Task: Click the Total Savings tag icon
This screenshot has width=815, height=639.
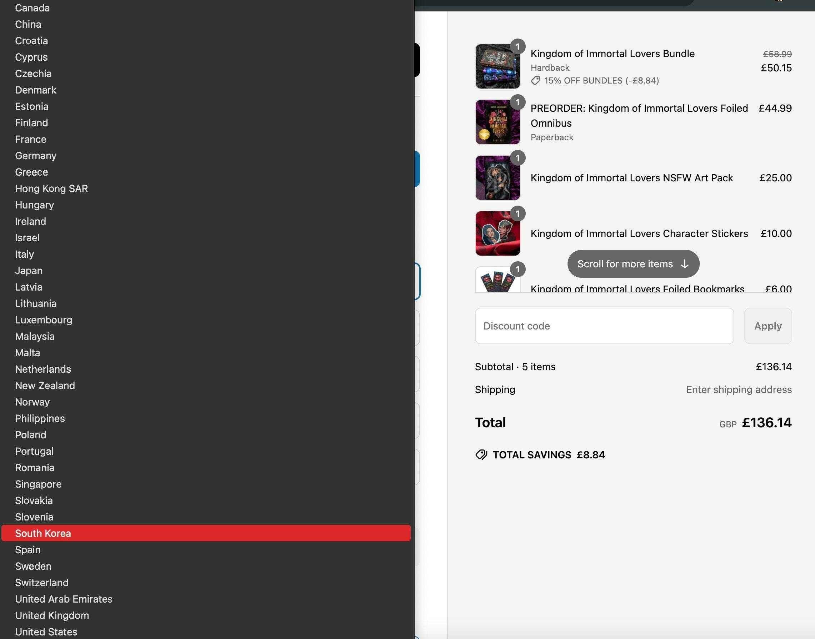Action: click(x=481, y=455)
